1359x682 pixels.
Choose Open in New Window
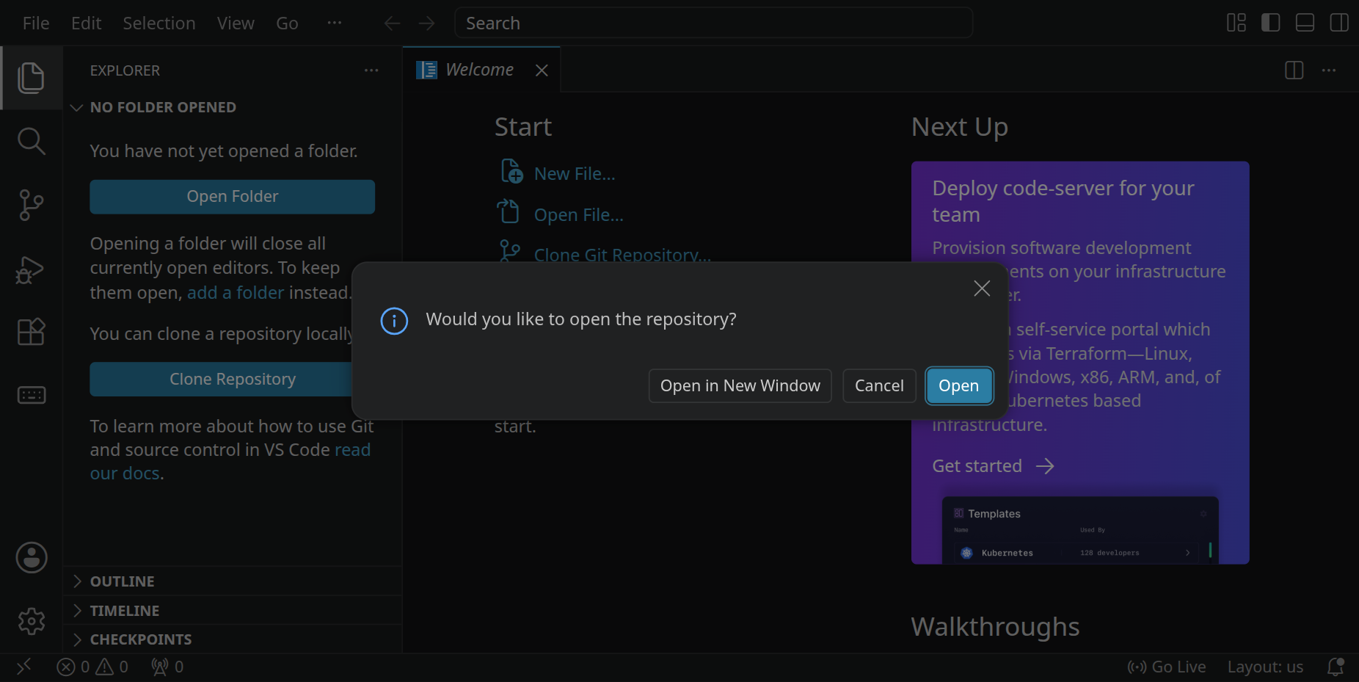740,385
